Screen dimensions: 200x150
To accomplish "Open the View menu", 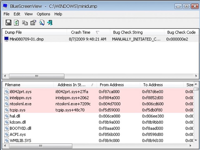I will tap(28, 14).
